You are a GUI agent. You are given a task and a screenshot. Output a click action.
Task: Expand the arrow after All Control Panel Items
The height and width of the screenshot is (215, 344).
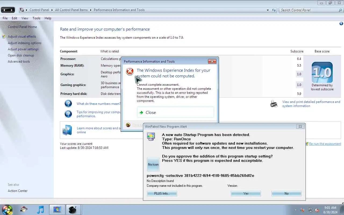91,10
